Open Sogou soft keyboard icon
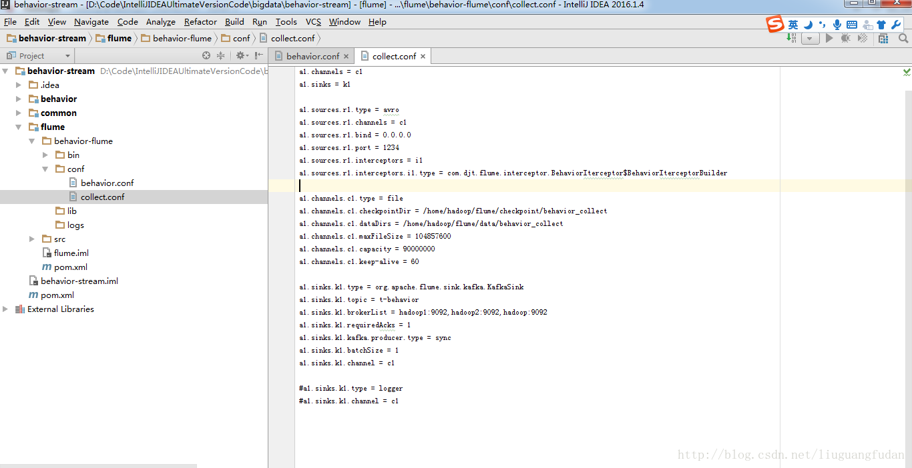The height and width of the screenshot is (468, 912). coord(852,25)
